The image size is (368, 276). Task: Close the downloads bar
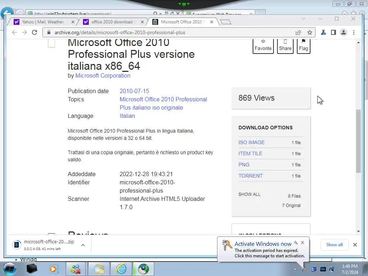click(x=355, y=245)
